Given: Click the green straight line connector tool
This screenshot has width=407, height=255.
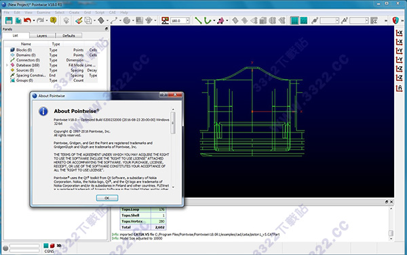Looking at the screenshot, I should click(x=198, y=20).
